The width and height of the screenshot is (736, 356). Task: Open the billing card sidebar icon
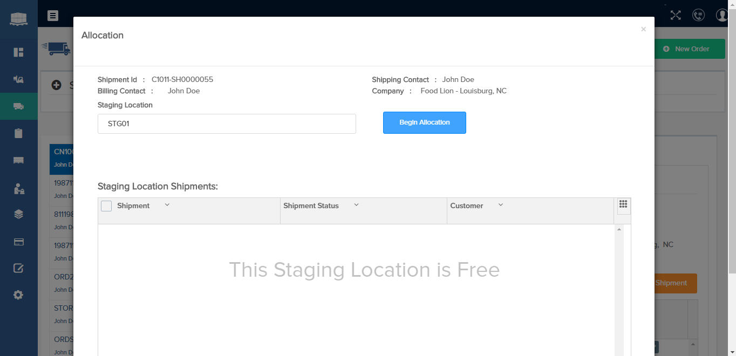[18, 242]
